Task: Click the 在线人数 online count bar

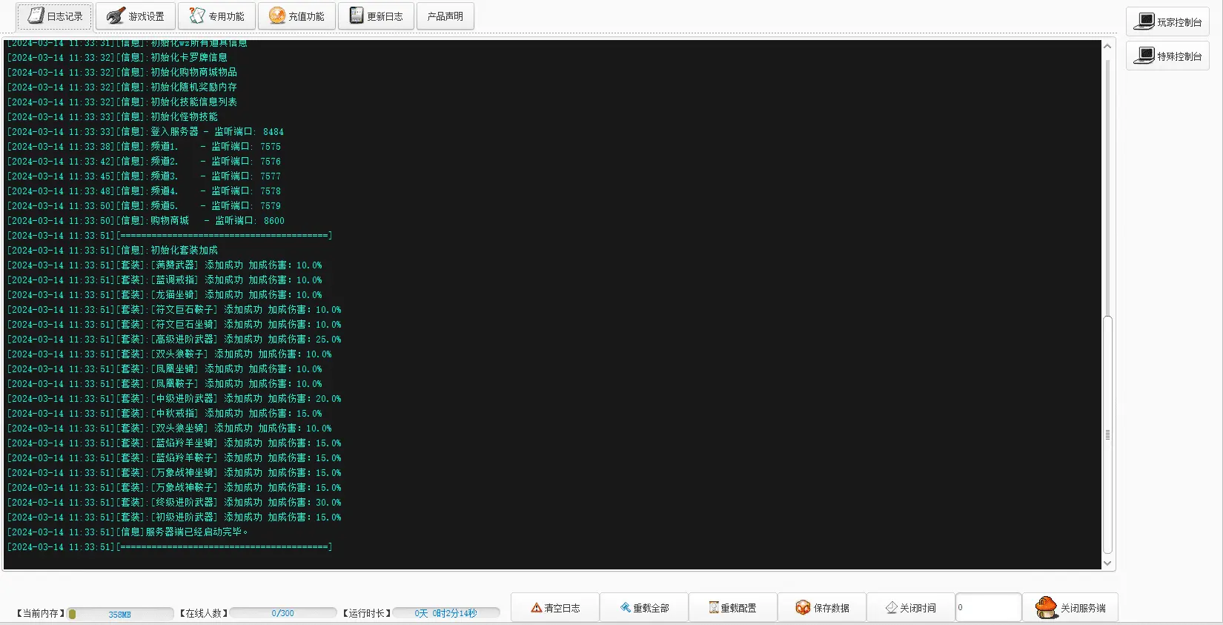Action: tap(283, 613)
